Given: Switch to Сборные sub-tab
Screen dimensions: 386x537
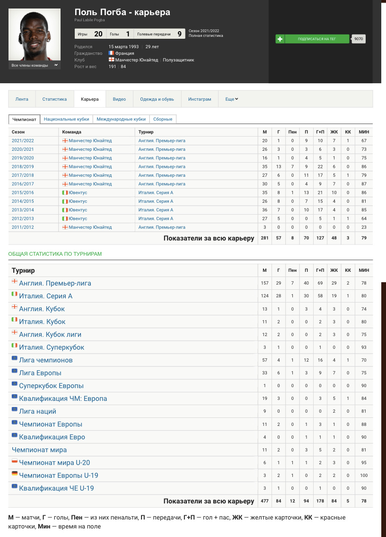Looking at the screenshot, I should (x=163, y=119).
